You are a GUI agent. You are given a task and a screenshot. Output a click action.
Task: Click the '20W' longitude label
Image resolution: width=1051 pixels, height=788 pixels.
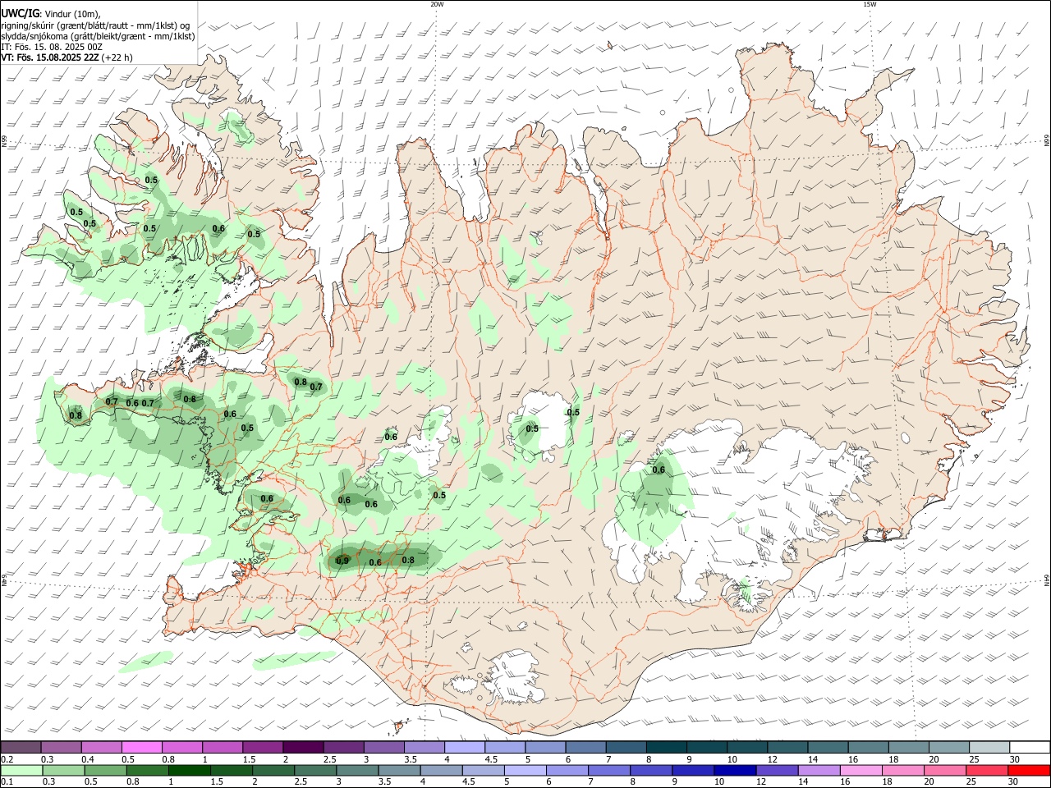(437, 4)
